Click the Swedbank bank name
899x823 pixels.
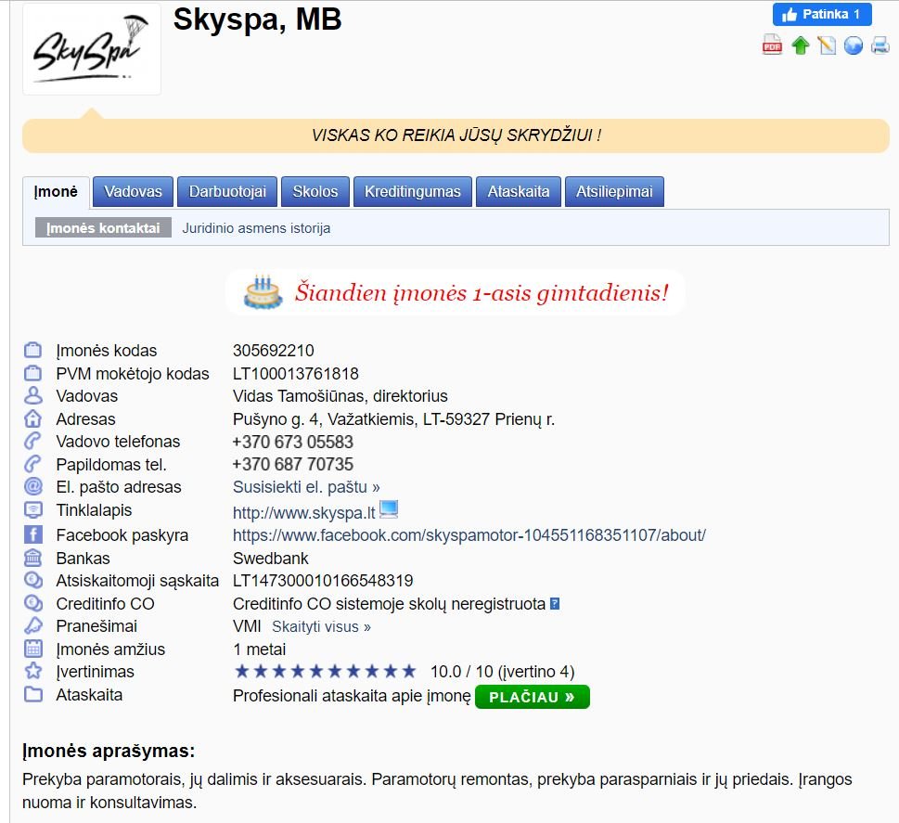(x=271, y=558)
